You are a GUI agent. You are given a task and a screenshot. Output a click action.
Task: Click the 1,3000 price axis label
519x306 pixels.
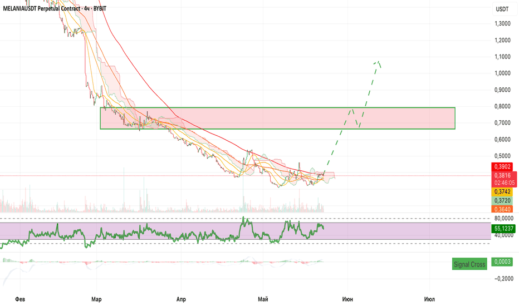(x=502, y=23)
